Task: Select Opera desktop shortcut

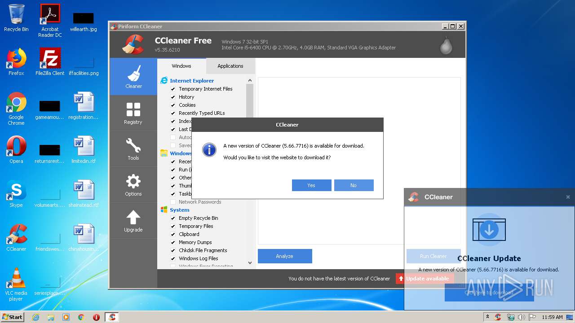Action: coord(16,150)
